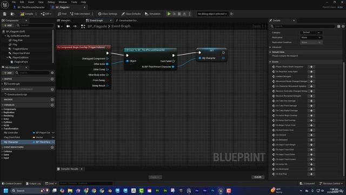The height and width of the screenshot is (195, 346).
Task: Navigate back in graph history
Action: click(x=68, y=27)
